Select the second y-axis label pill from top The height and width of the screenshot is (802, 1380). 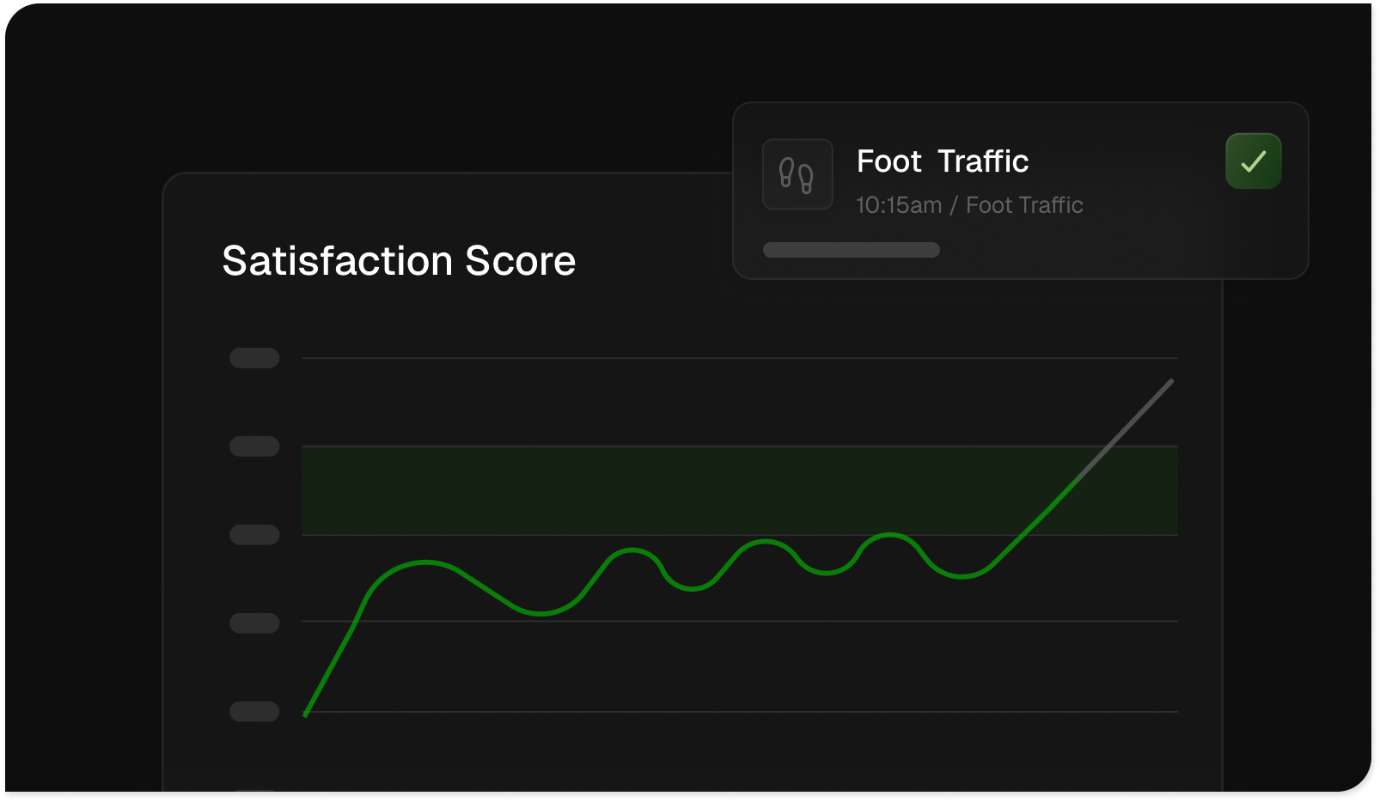[x=254, y=447]
